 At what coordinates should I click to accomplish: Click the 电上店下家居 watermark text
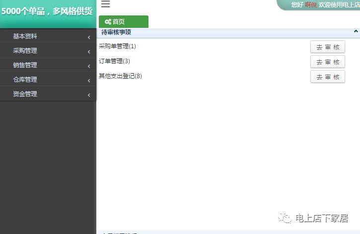321,218
